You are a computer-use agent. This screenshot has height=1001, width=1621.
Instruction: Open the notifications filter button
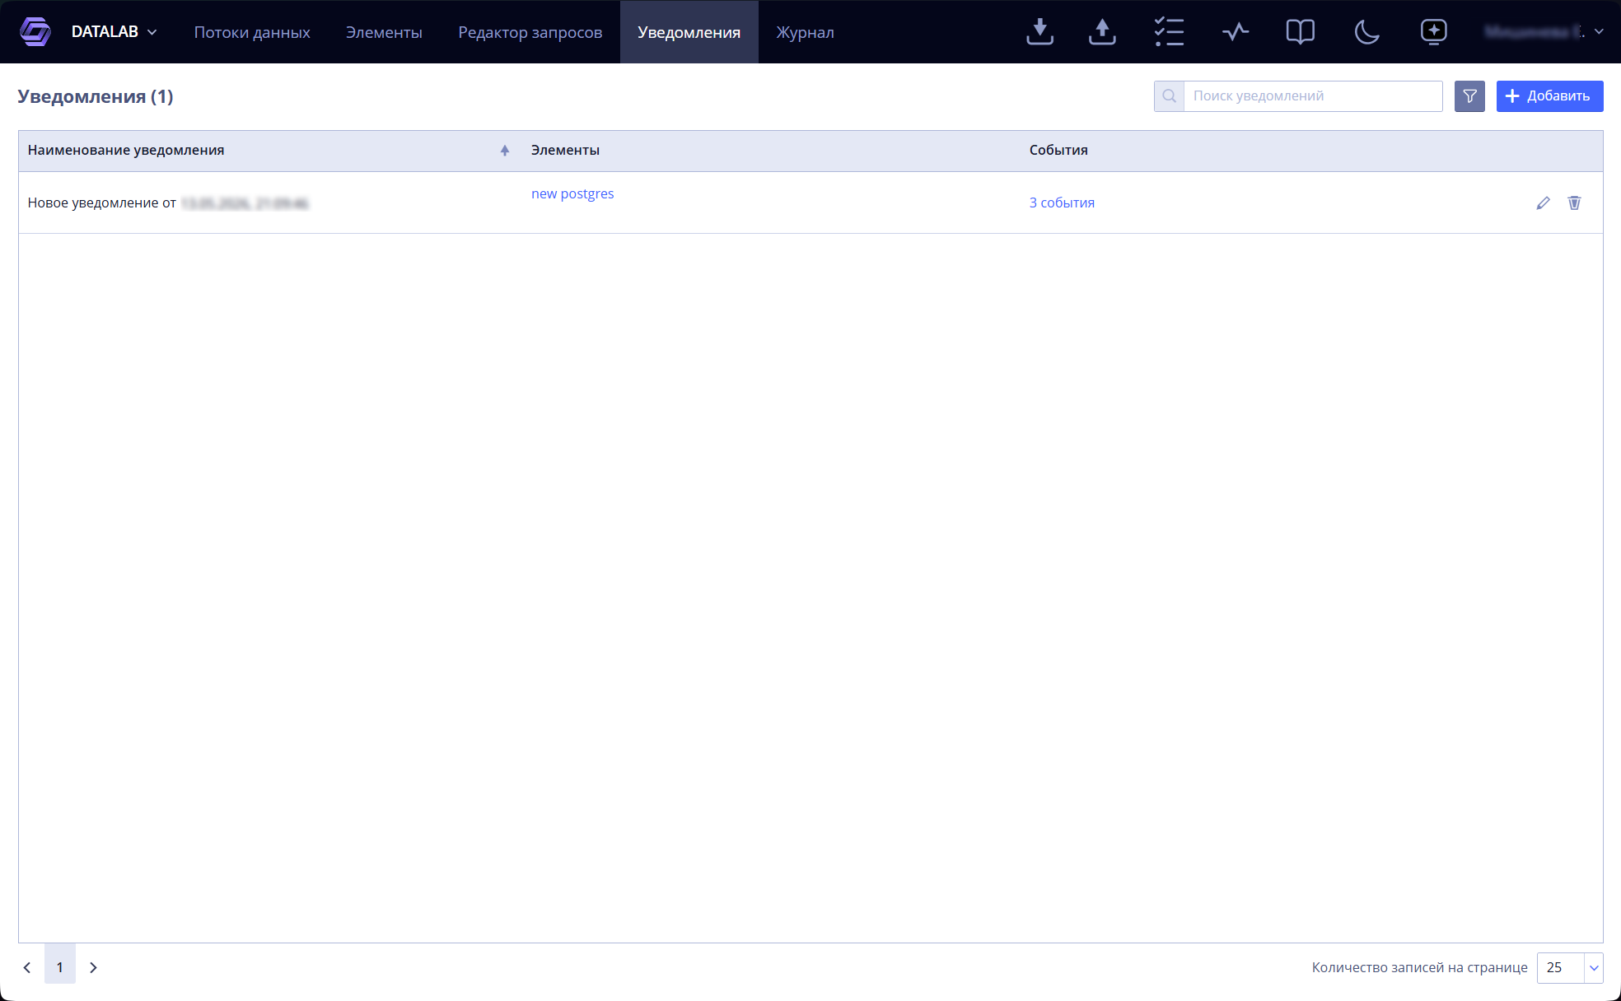(1469, 96)
